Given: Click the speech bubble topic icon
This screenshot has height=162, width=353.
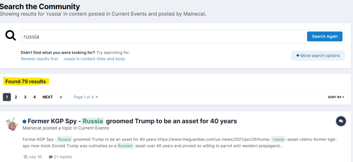Looking at the screenshot, I should 341,121.
